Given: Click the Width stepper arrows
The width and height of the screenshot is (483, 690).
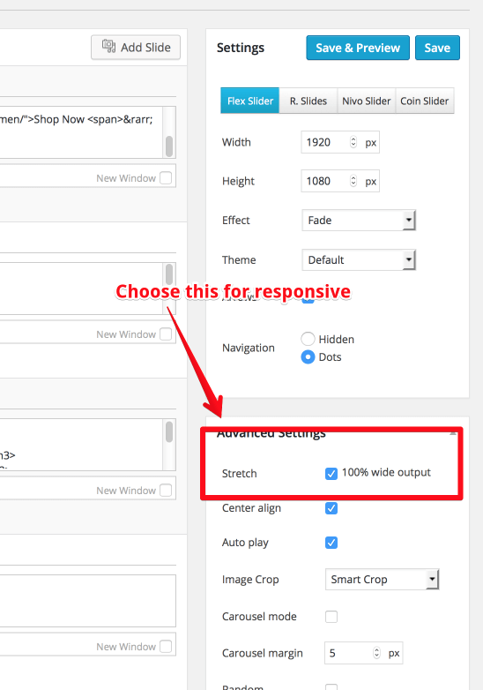Looking at the screenshot, I should 353,142.
